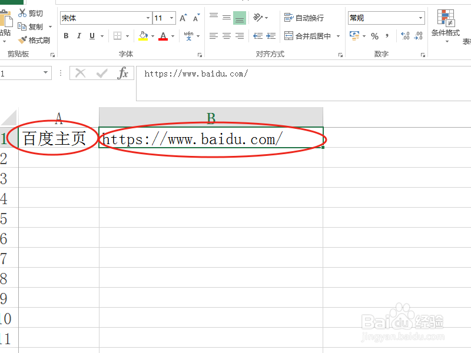This screenshot has height=353, width=471.
Task: Toggle Italic formatting
Action: coord(79,36)
